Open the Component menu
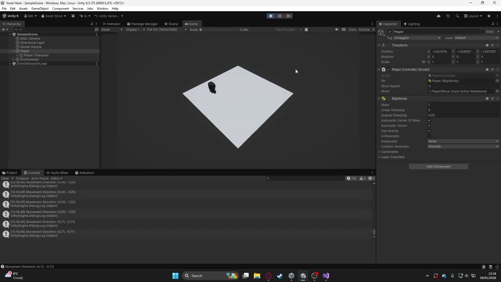This screenshot has height=282, width=501. pyautogui.click(x=60, y=9)
